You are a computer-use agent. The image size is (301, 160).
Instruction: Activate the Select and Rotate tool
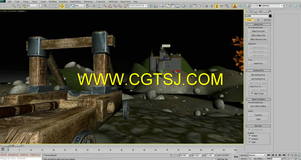pos(67,6)
